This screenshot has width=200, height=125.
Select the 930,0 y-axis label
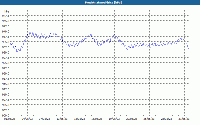5,52
